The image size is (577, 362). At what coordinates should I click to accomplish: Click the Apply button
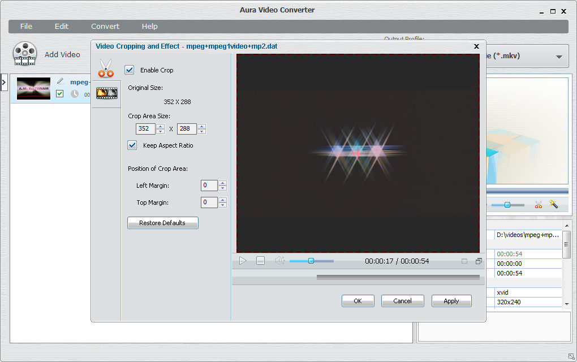click(451, 301)
